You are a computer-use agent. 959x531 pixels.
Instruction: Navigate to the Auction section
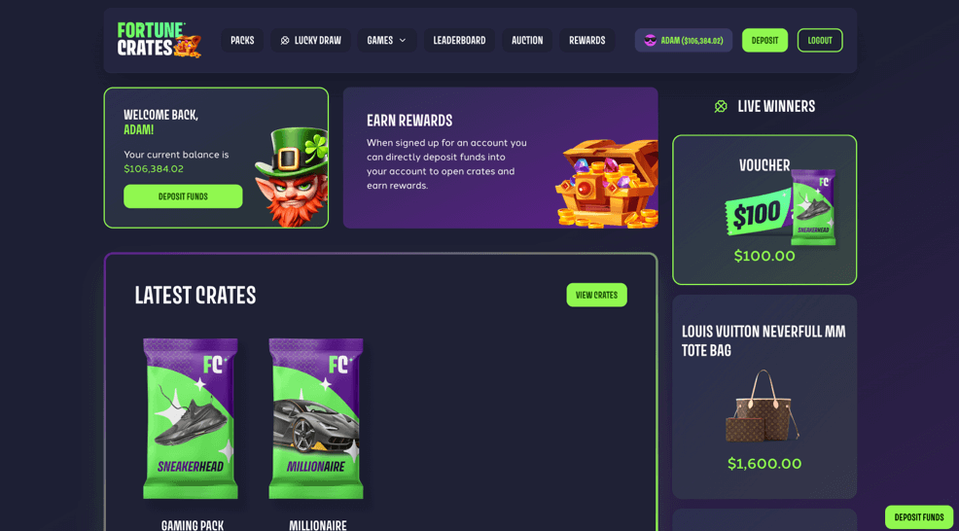[x=527, y=41]
